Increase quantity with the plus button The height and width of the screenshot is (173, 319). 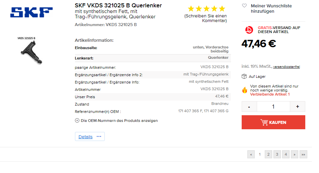click(x=298, y=107)
